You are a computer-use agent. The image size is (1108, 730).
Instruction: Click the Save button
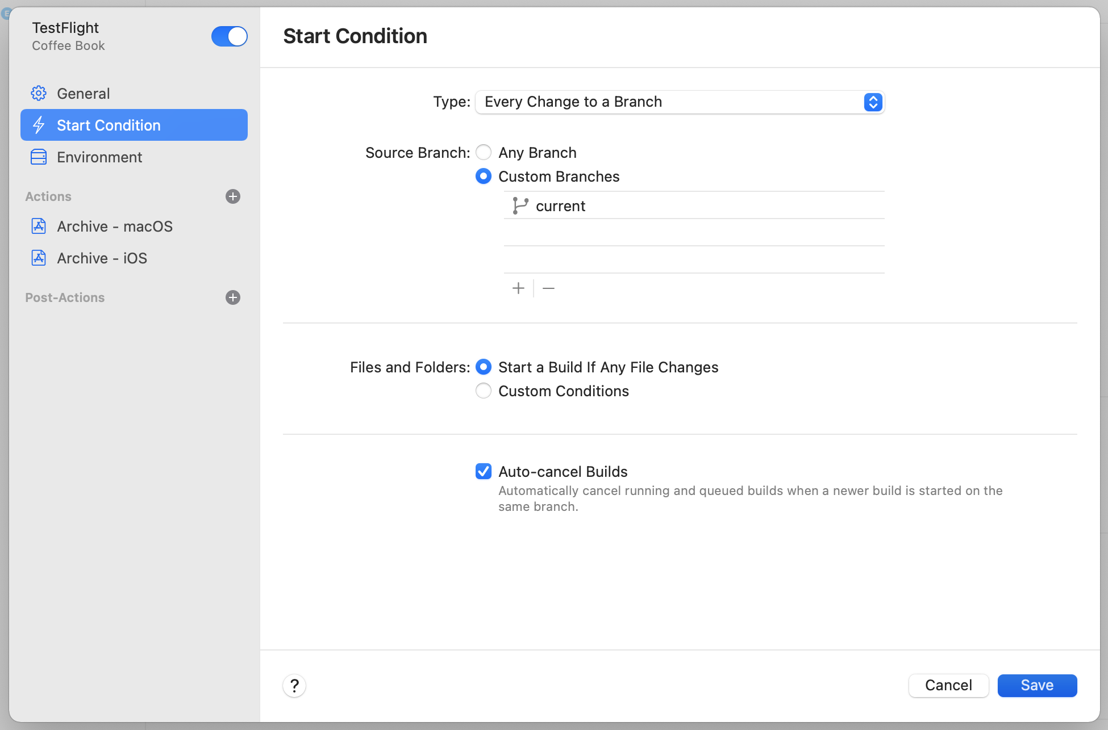click(1037, 685)
